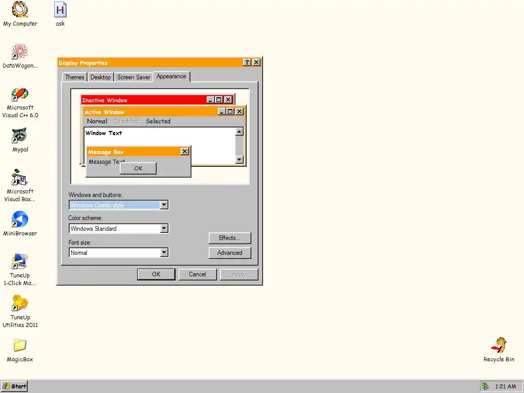The width and height of the screenshot is (524, 393).
Task: Click the Inactive Window preview close button
Action: point(228,100)
